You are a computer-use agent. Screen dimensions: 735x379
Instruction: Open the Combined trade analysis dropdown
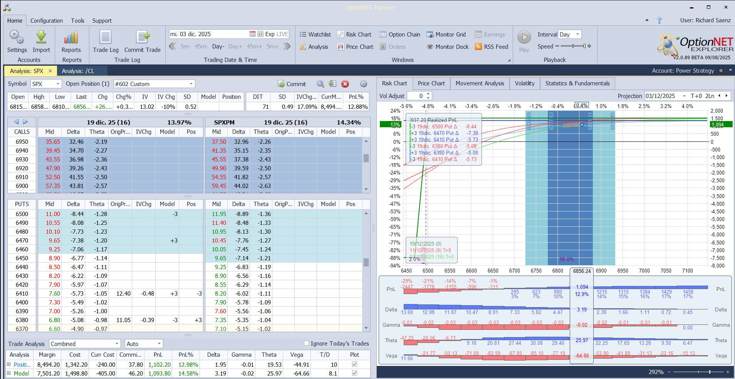(x=117, y=344)
